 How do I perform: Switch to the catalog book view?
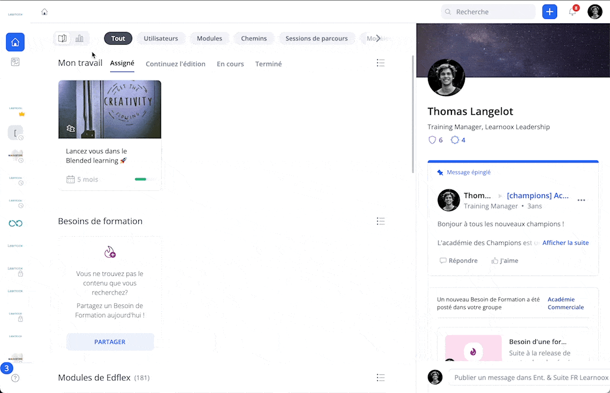(63, 38)
